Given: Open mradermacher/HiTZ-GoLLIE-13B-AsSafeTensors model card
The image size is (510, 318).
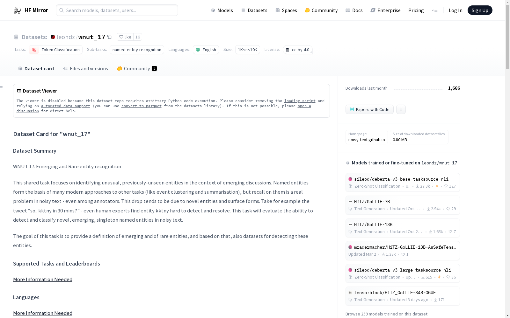Looking at the screenshot, I should (403, 251).
